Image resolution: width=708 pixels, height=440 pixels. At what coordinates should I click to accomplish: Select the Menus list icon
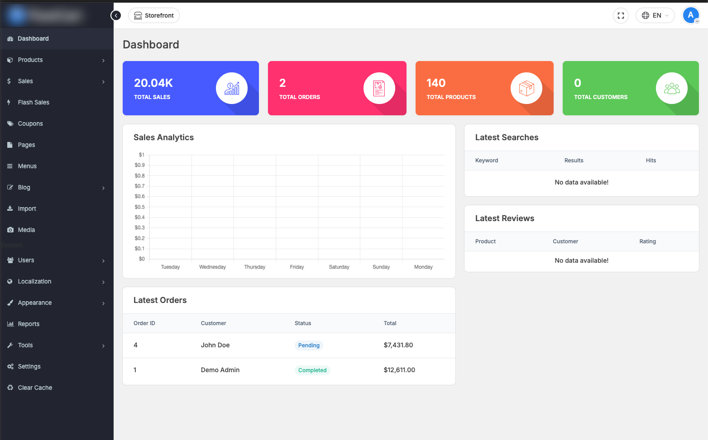tap(10, 166)
